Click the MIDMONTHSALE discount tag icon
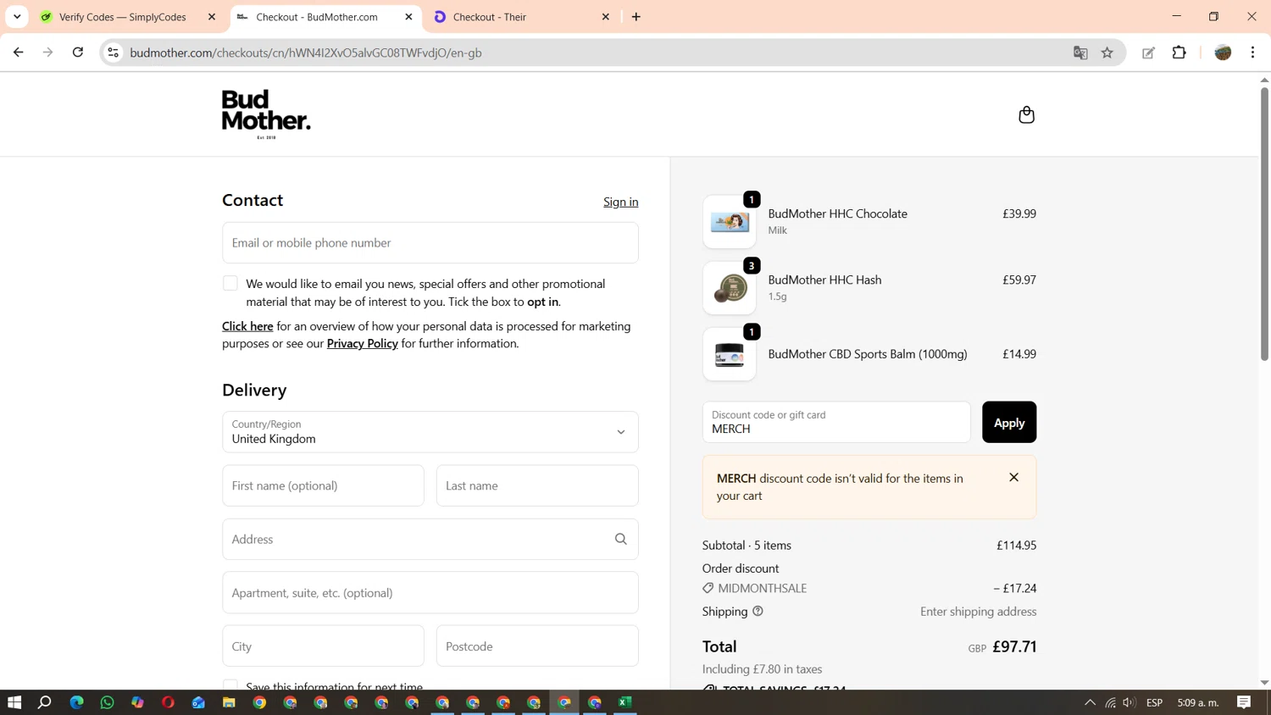 (708, 588)
